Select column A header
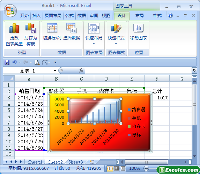Viewport: 200px width, 174px height. tap(29, 79)
